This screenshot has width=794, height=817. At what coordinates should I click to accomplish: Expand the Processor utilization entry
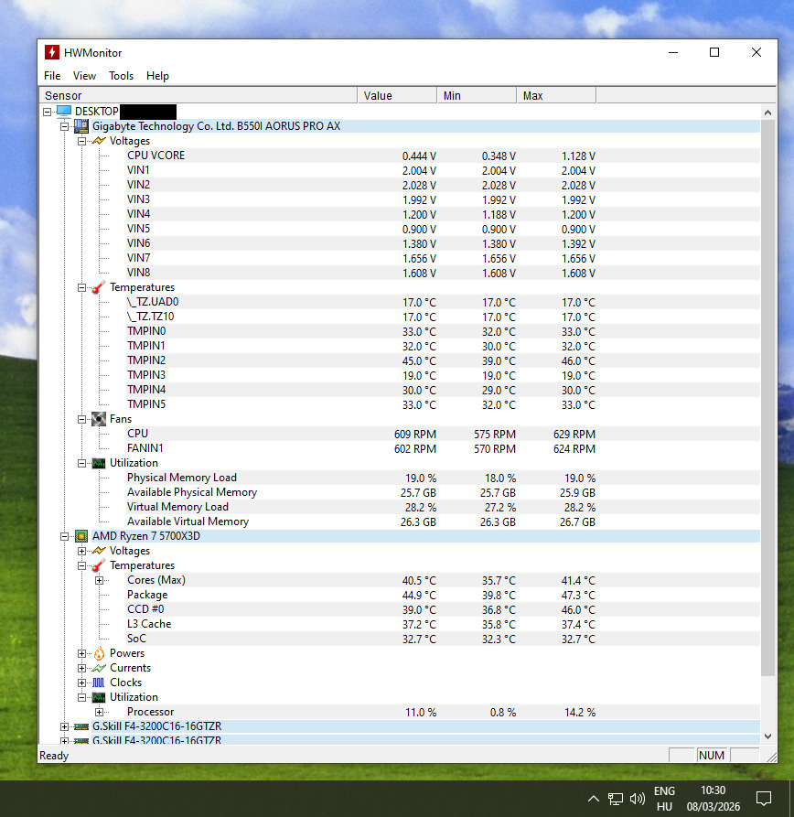click(x=100, y=712)
